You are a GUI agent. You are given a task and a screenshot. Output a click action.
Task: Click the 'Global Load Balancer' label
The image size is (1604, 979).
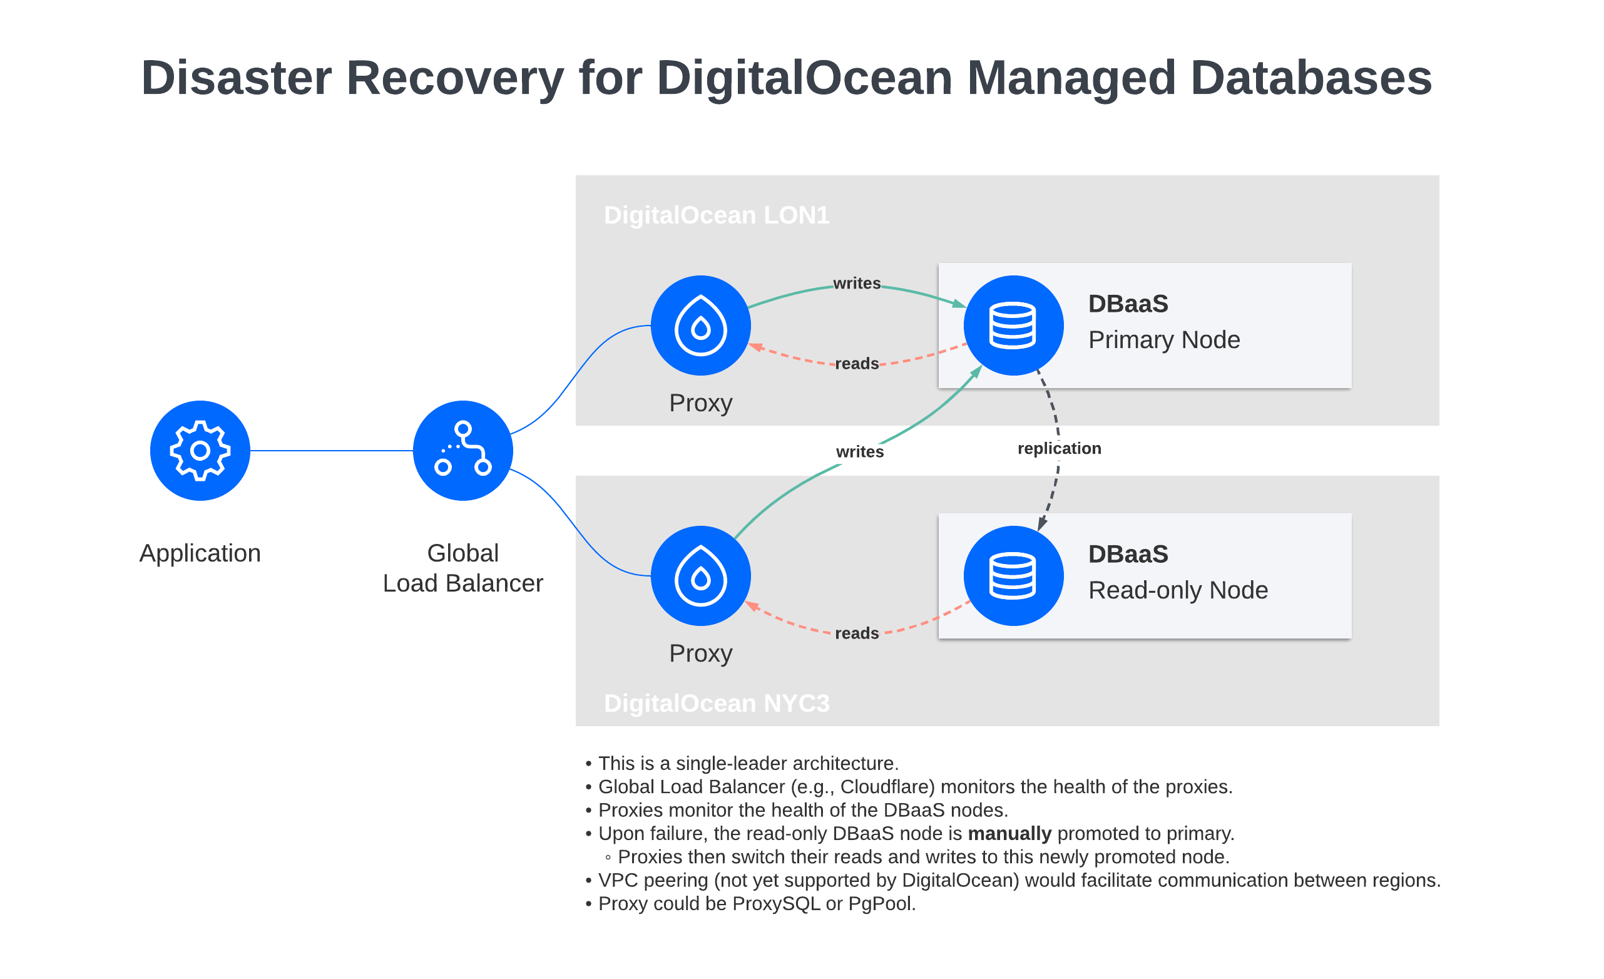click(463, 568)
